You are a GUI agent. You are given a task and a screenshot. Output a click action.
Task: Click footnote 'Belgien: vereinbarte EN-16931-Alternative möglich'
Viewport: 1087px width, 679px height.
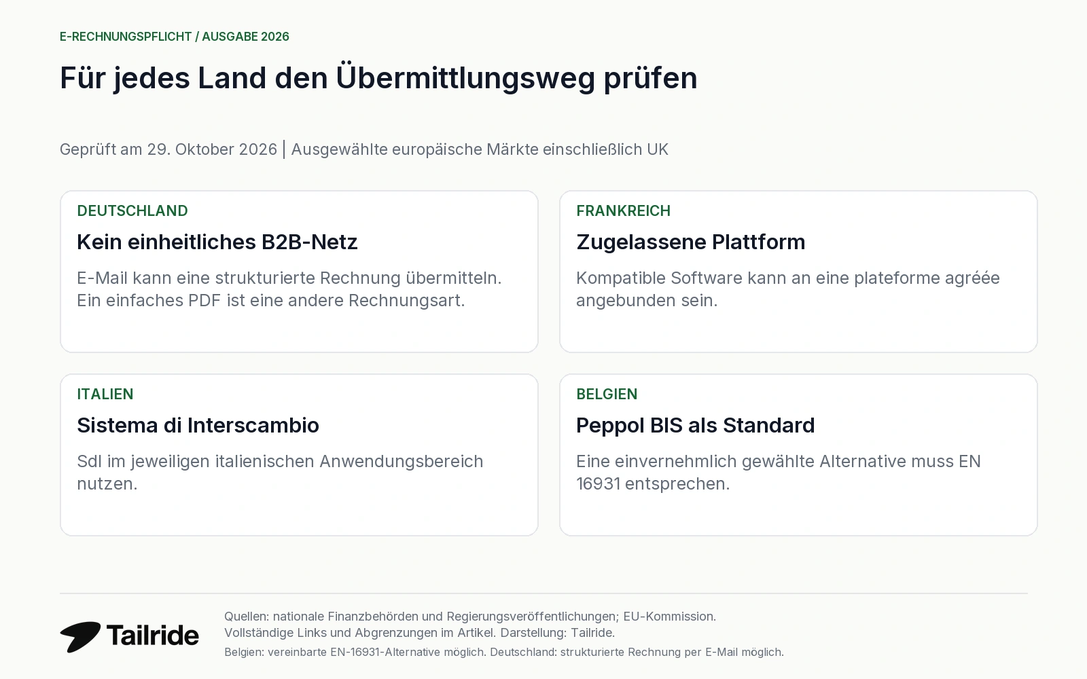tap(355, 652)
